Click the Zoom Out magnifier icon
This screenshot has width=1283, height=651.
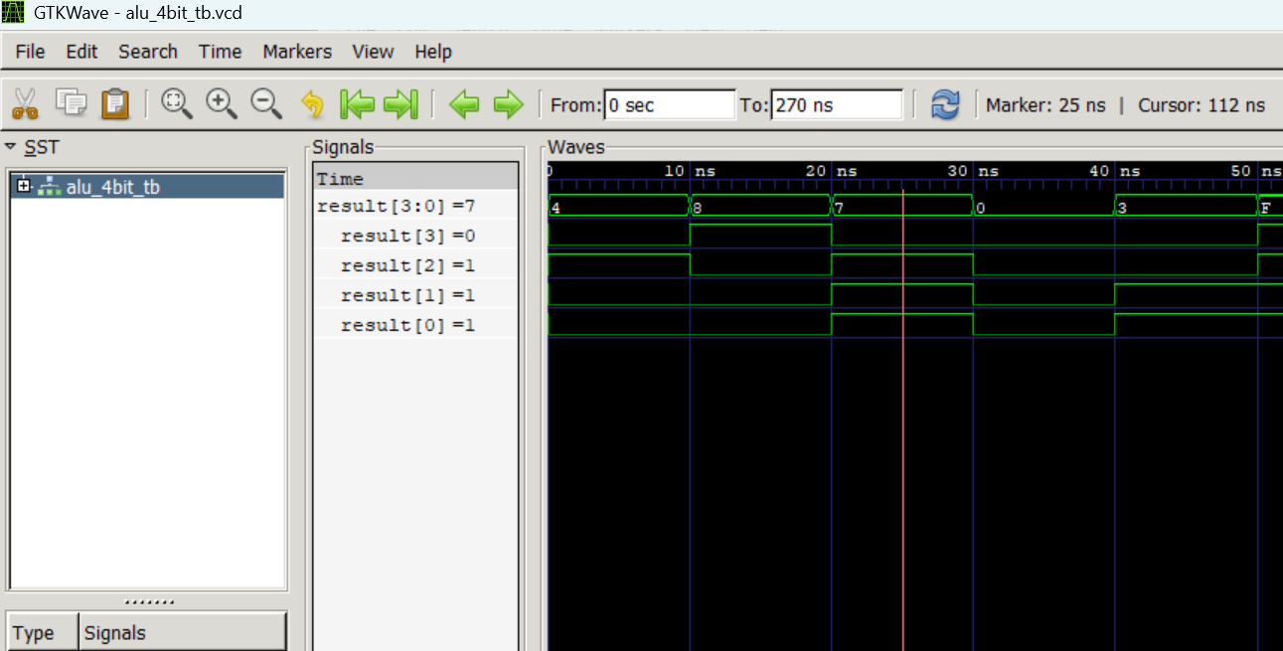tap(265, 102)
